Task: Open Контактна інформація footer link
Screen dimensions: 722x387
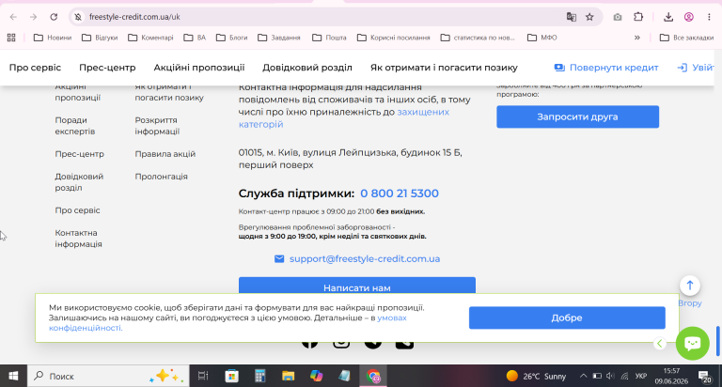Action: (x=78, y=239)
